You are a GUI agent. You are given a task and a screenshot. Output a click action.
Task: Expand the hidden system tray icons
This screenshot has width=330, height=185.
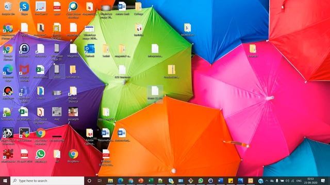(267, 180)
